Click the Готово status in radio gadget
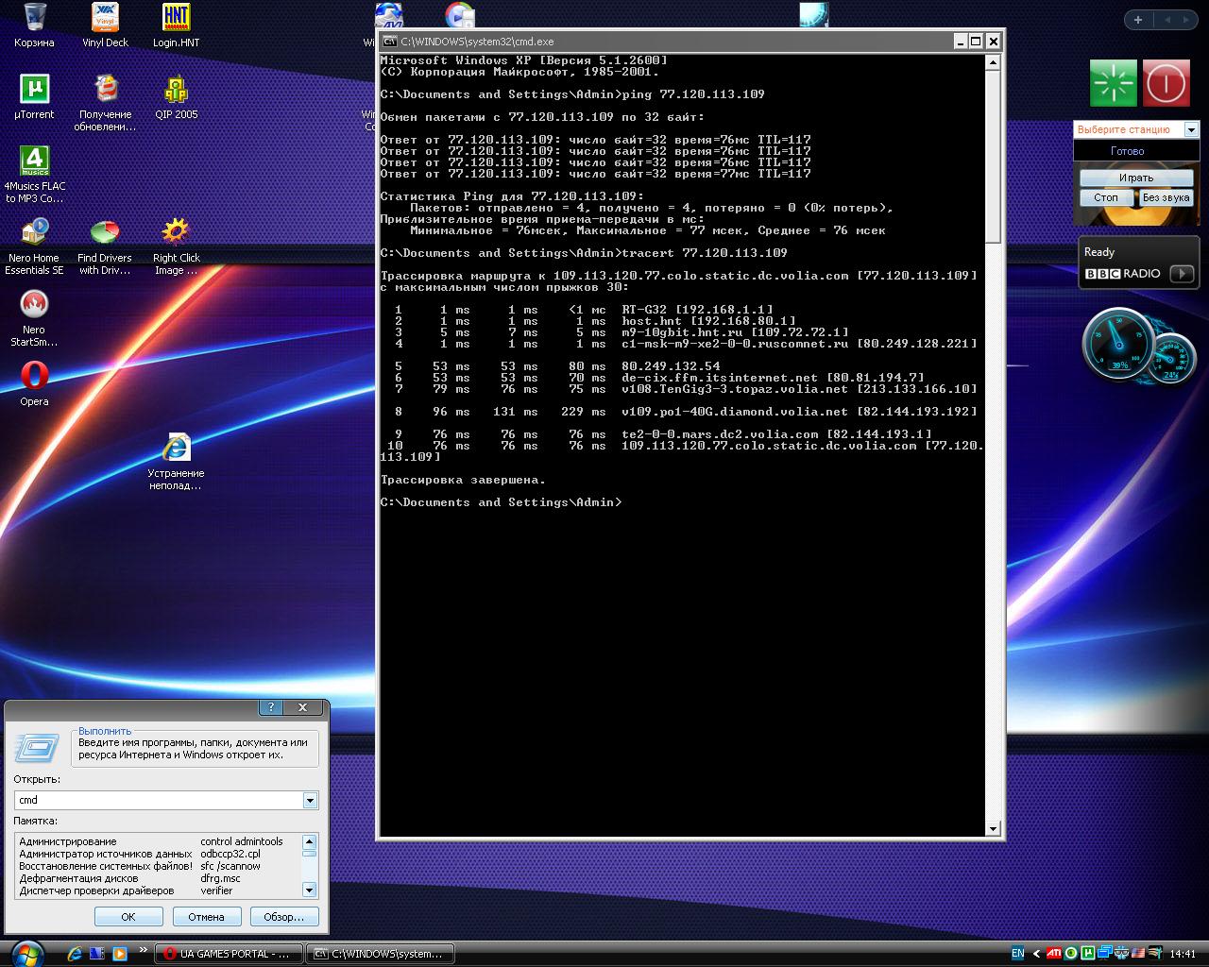 [x=1128, y=151]
